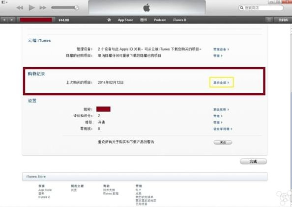292x207 pixels.
Task: Click the list menu icon in navigation bar
Action: (269, 20)
